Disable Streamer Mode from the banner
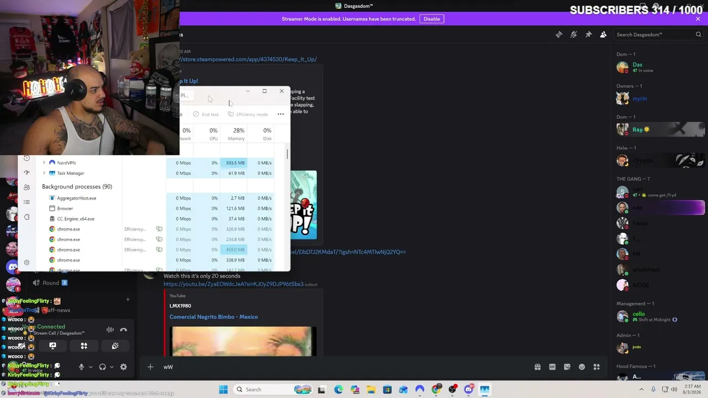Image resolution: width=708 pixels, height=398 pixels. [431, 19]
